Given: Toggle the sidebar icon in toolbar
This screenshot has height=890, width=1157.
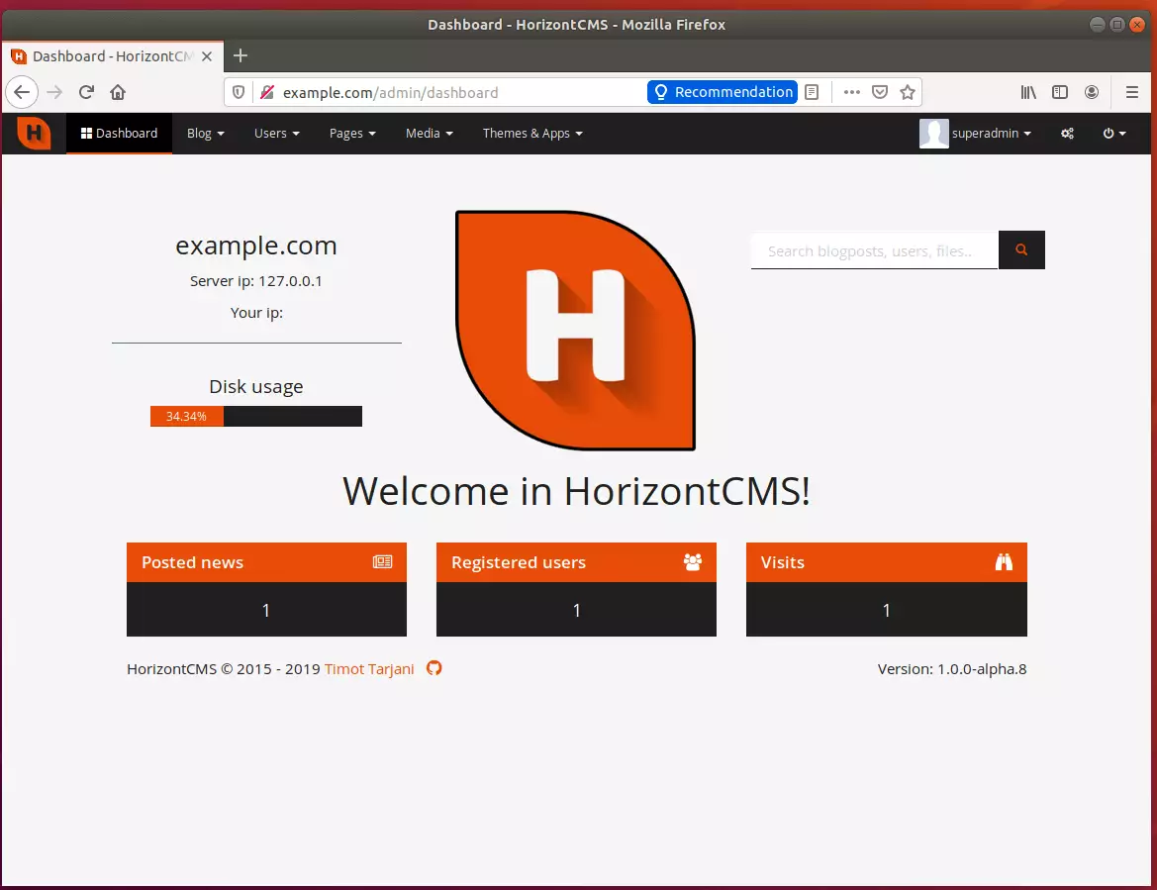Looking at the screenshot, I should coord(1060,92).
